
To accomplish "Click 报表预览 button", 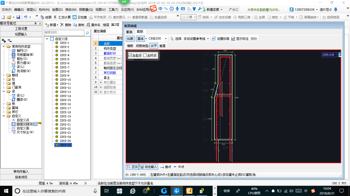I will (x=21, y=177).
